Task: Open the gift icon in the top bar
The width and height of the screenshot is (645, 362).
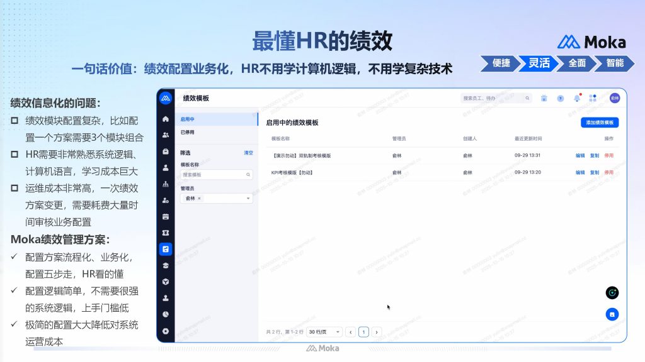Action: pyautogui.click(x=544, y=98)
